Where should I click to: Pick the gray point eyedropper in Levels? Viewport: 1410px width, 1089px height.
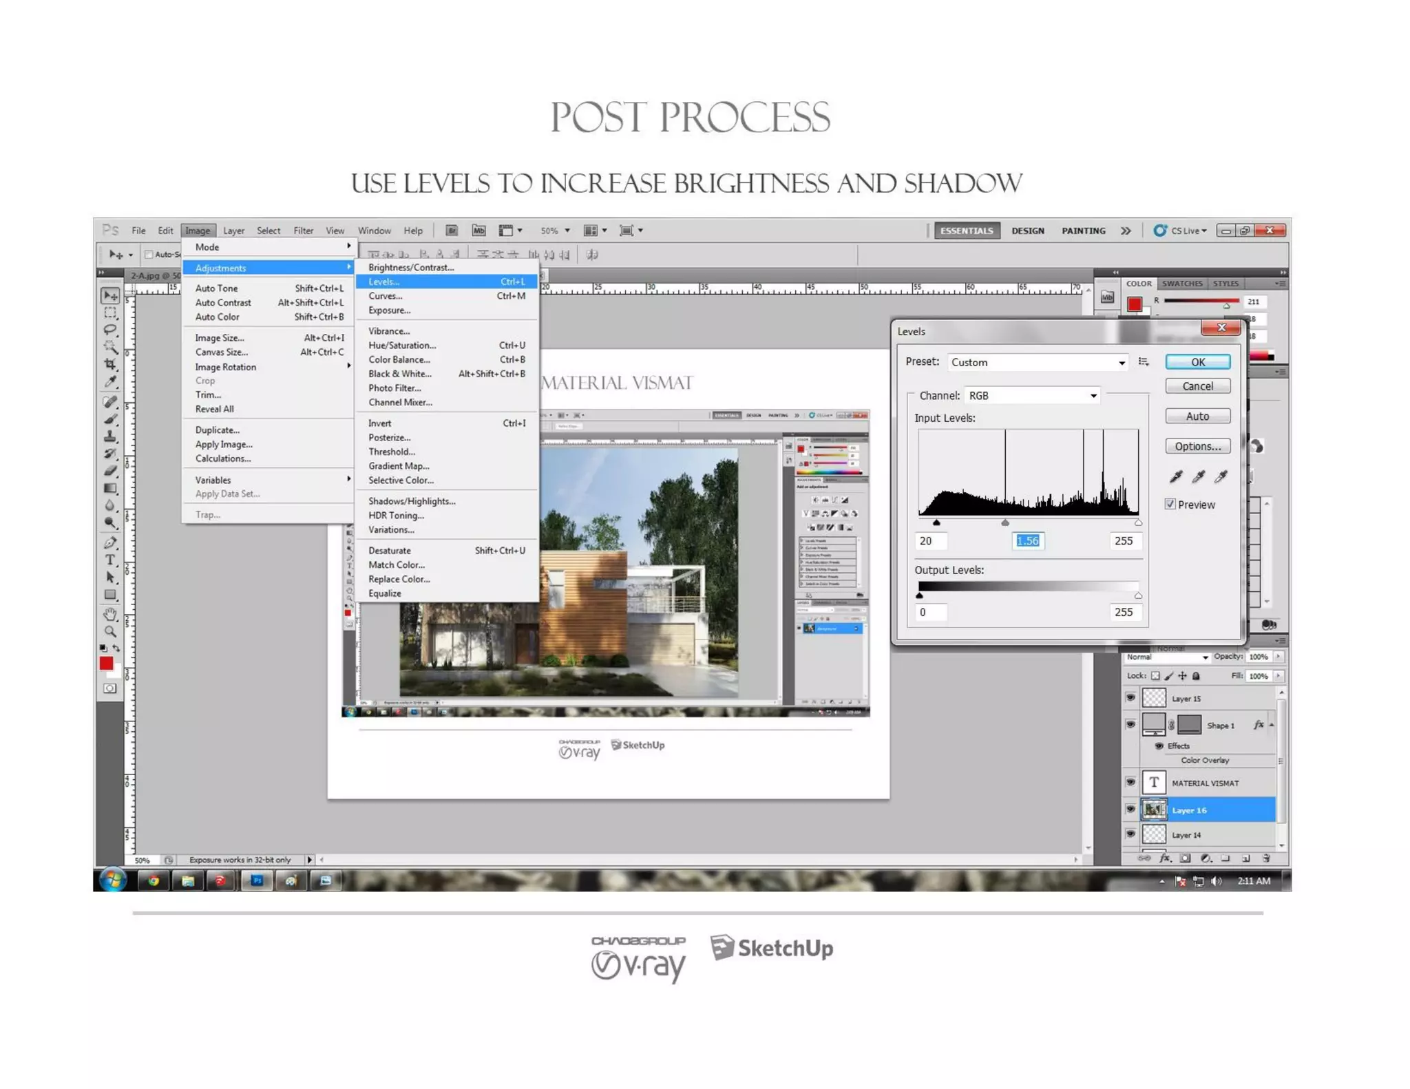[x=1199, y=476]
